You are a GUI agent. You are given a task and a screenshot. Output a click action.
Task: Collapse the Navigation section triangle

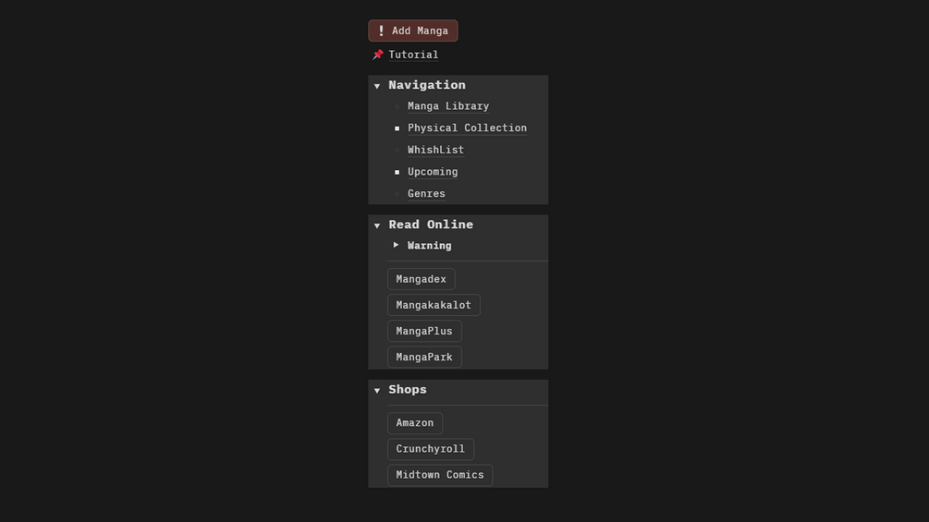[377, 86]
